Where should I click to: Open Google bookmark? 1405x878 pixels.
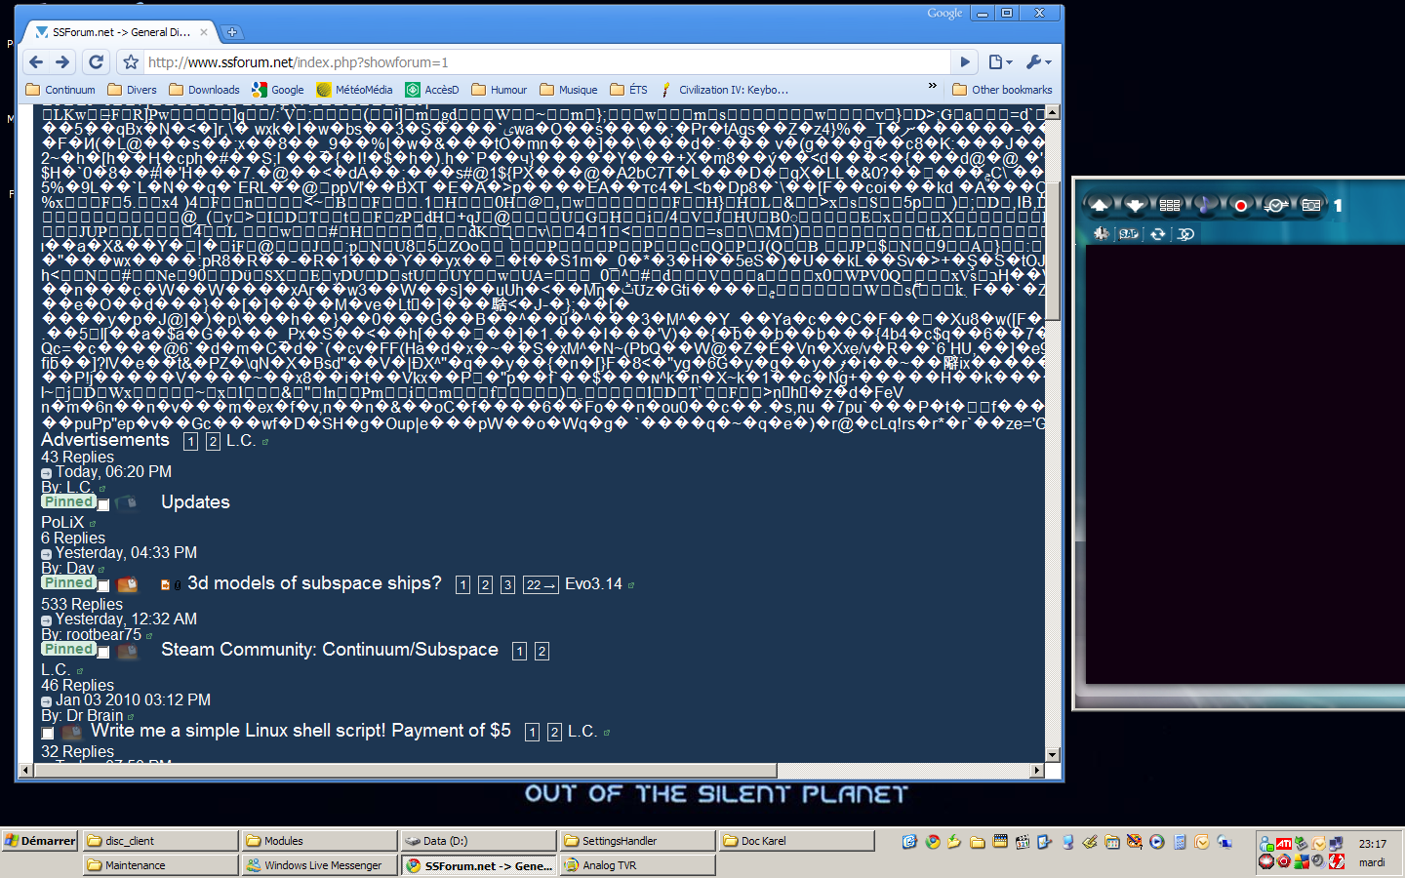click(x=278, y=90)
